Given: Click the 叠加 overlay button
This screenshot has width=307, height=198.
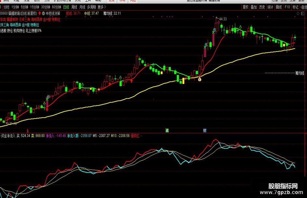Looking at the screenshot, I should click(254, 7).
